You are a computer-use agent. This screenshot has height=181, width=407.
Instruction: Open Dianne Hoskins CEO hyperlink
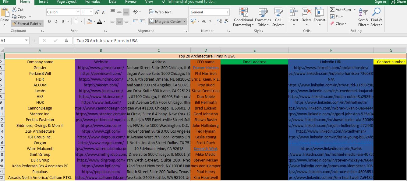(206, 68)
